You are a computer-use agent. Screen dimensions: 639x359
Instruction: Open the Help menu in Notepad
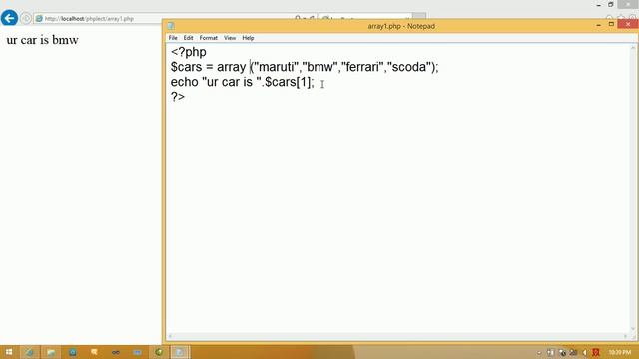point(248,38)
